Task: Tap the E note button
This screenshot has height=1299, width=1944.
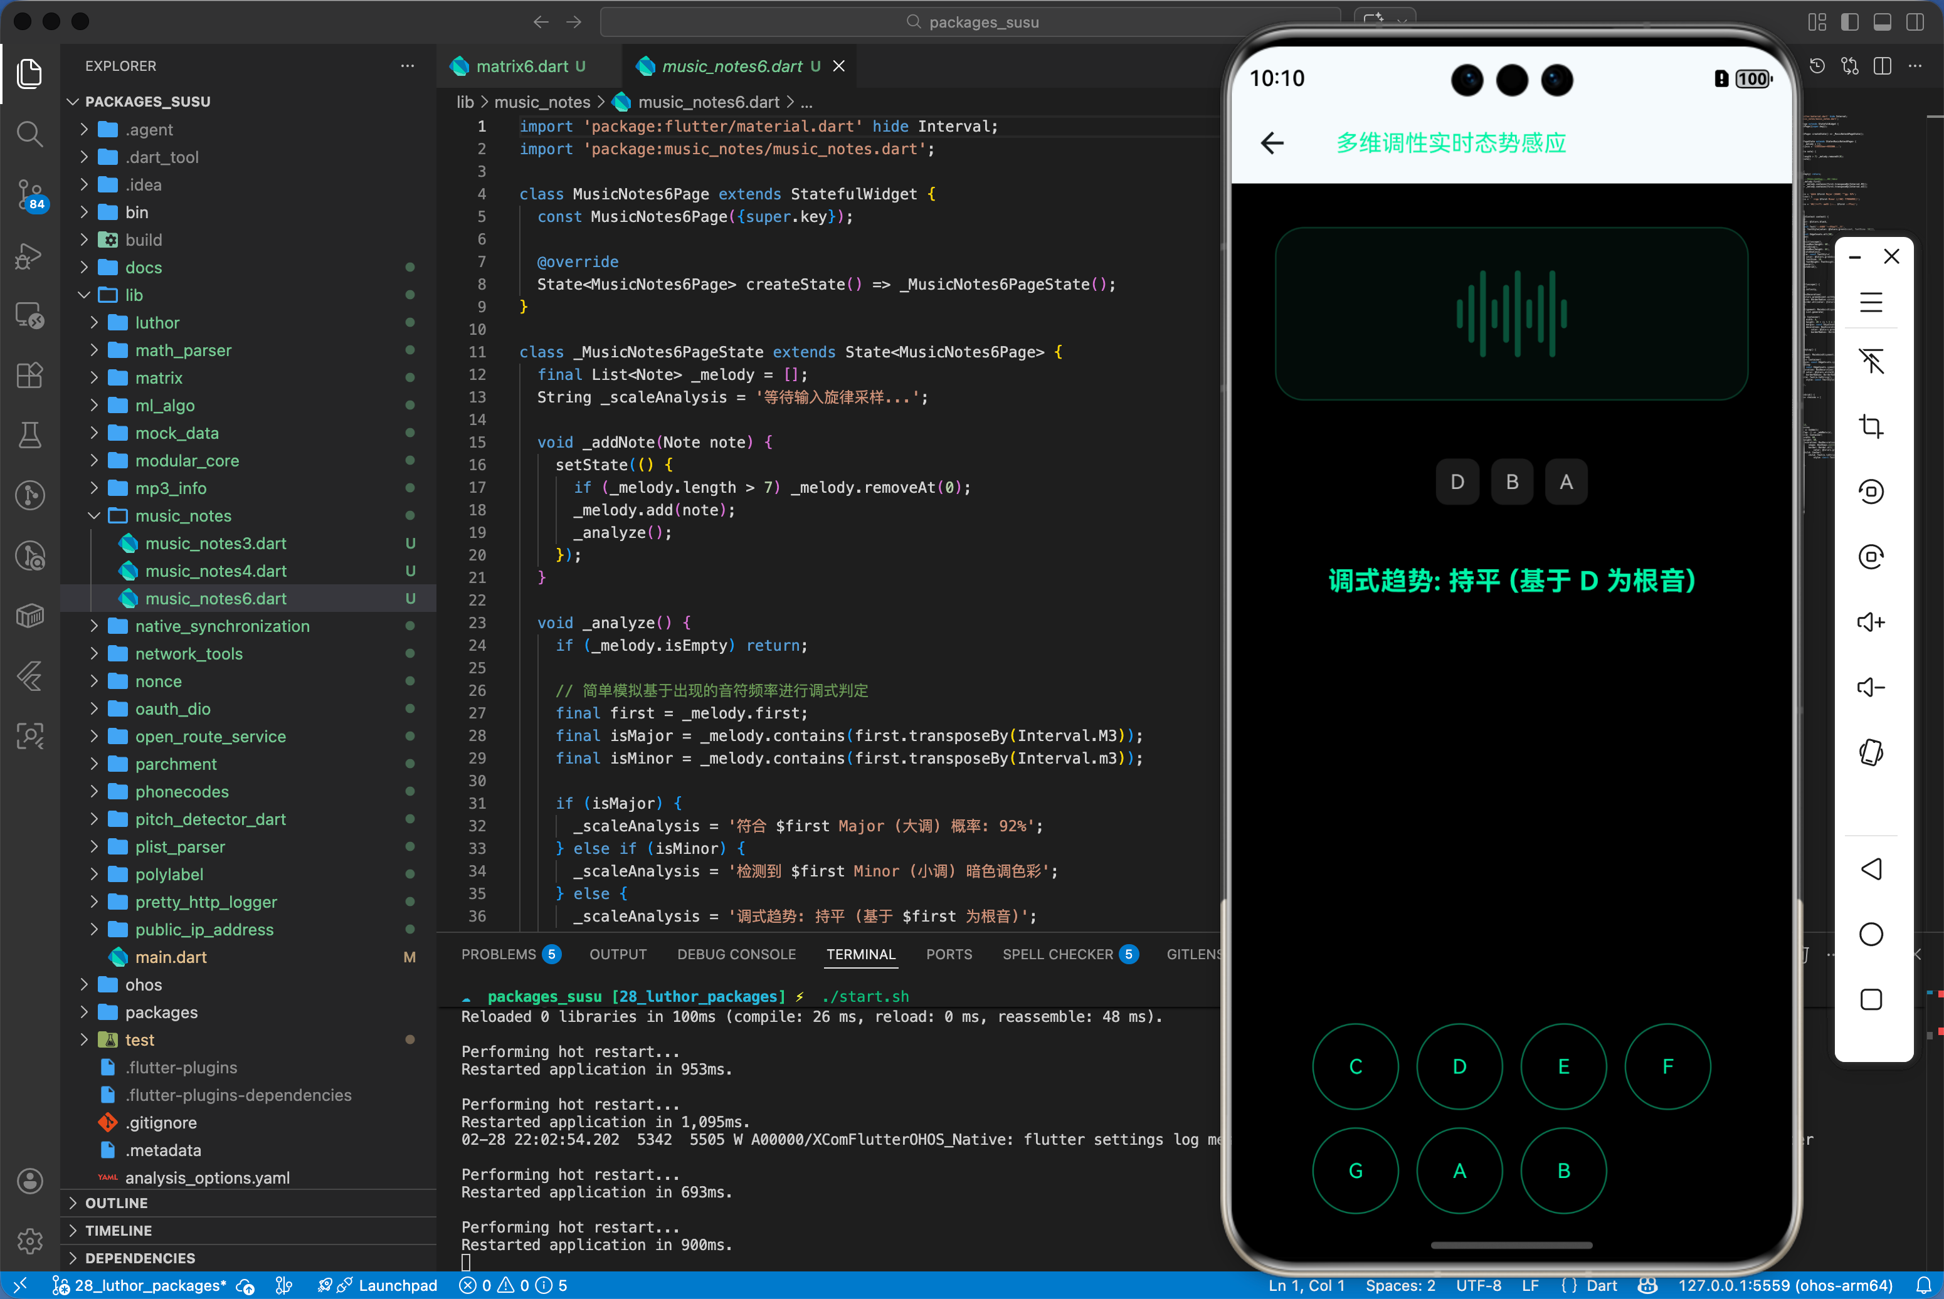Action: point(1563,1066)
